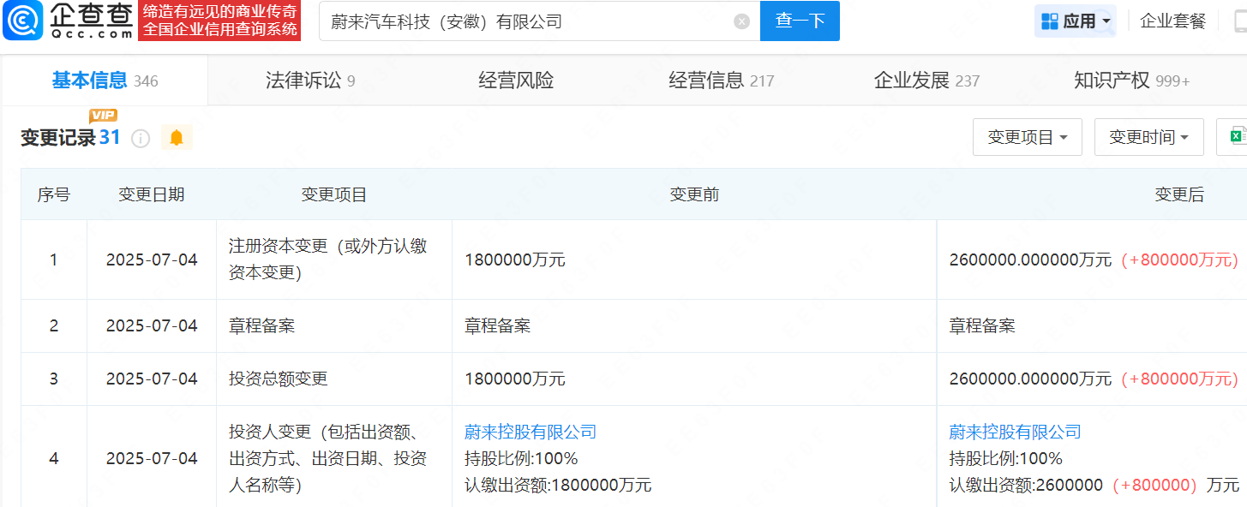
Task: Expand the 变更项目 filter dropdown
Action: (1027, 137)
